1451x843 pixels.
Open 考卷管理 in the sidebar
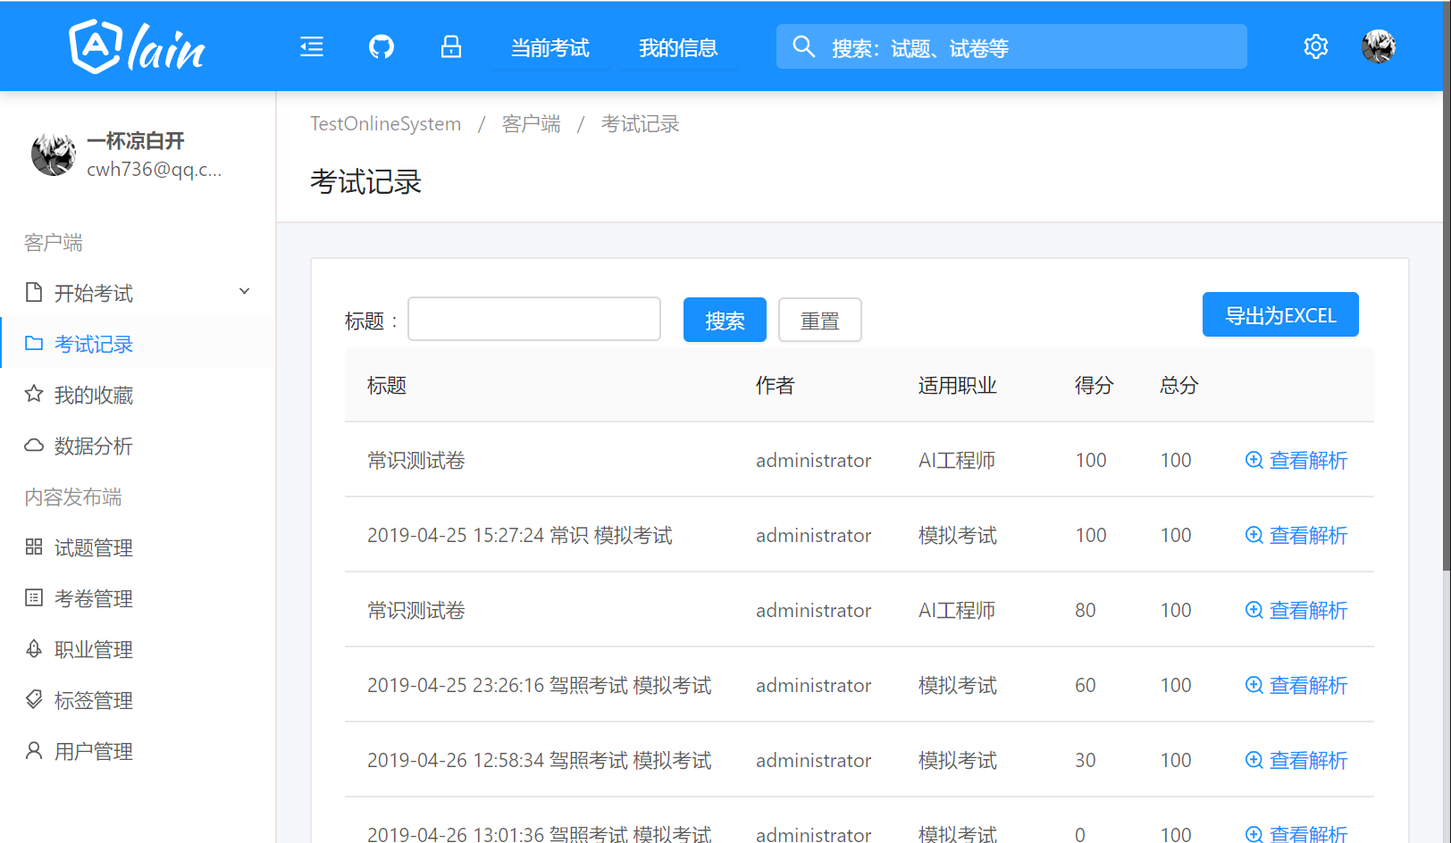pyautogui.click(x=138, y=598)
